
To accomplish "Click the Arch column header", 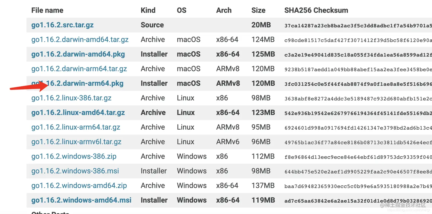I will tap(224, 11).
